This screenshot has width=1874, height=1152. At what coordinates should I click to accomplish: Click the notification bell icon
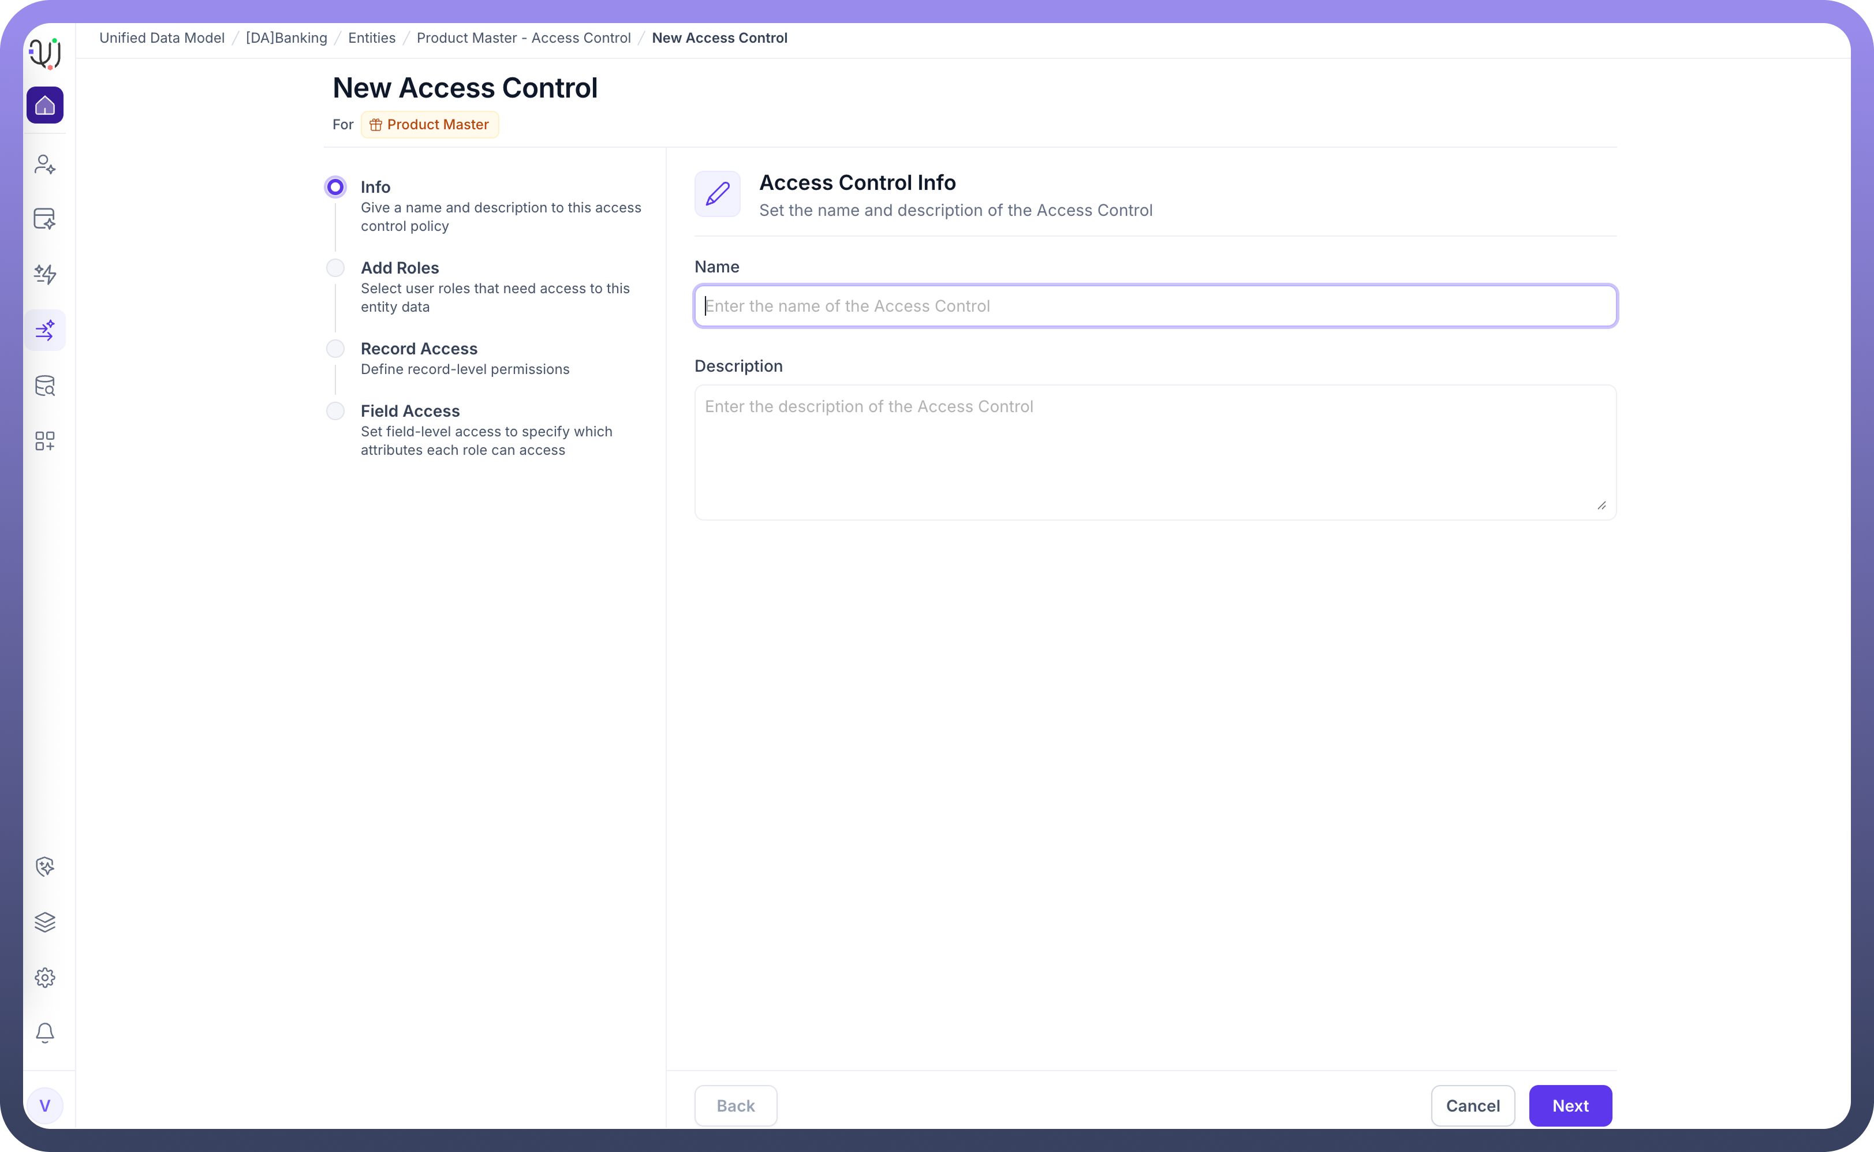[x=45, y=1033]
